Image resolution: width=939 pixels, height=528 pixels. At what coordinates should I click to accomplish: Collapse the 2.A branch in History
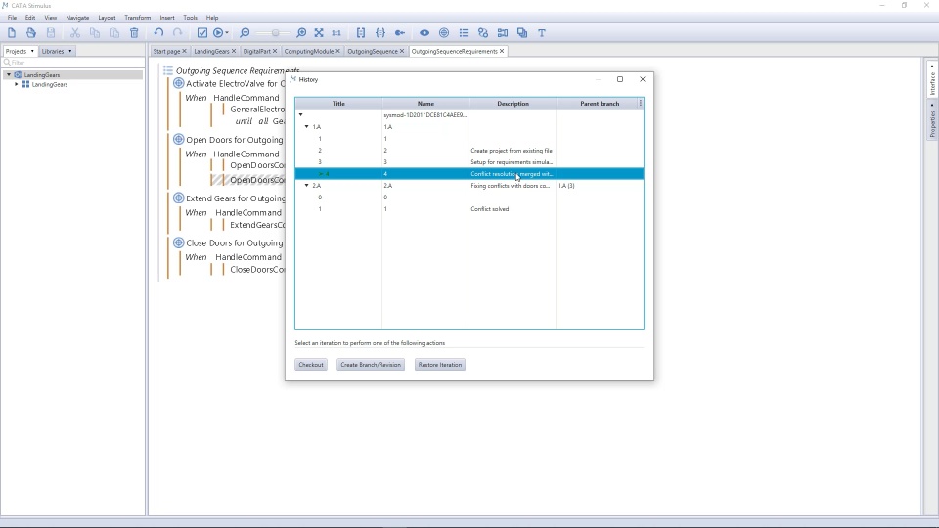point(306,186)
